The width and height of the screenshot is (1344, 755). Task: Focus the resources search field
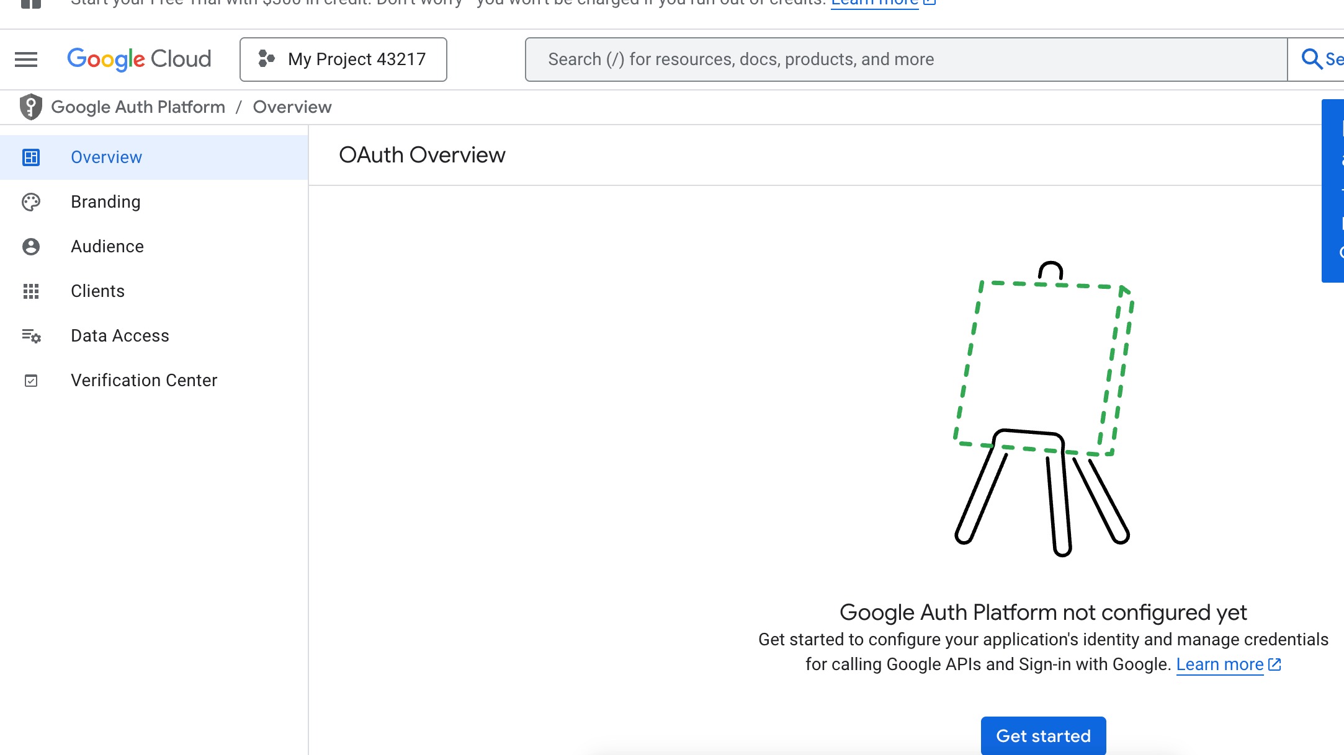click(906, 60)
